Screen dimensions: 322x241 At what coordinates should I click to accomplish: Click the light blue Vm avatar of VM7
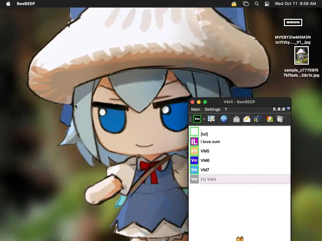coord(194,170)
